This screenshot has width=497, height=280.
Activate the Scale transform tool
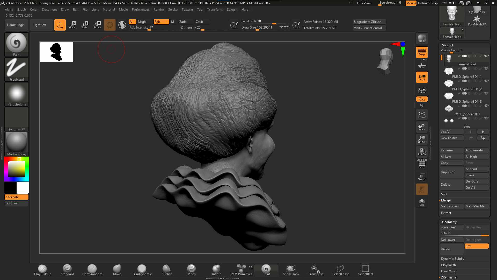click(x=84, y=25)
